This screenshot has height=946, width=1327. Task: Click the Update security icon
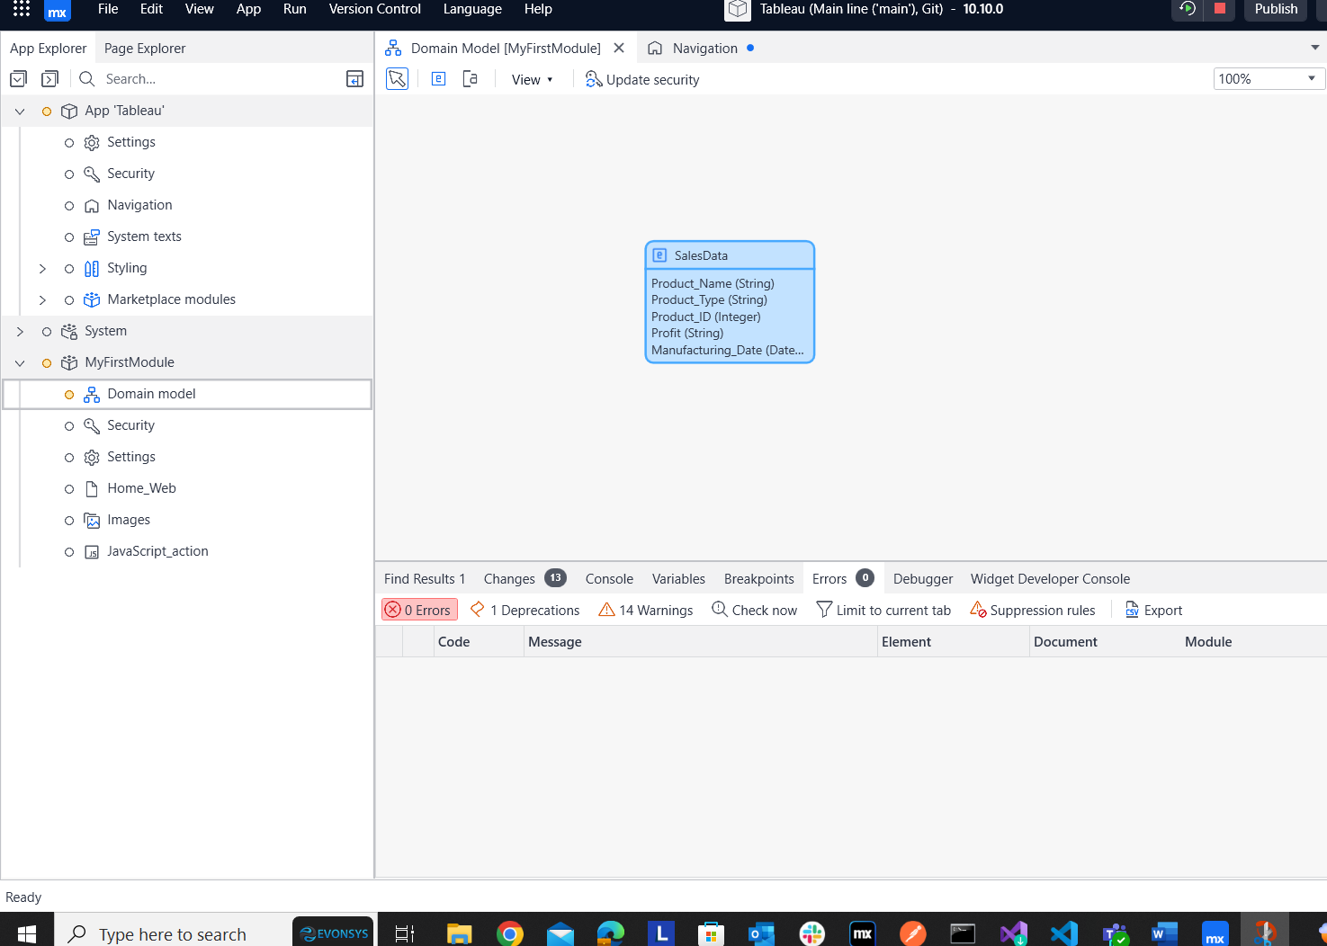[594, 79]
